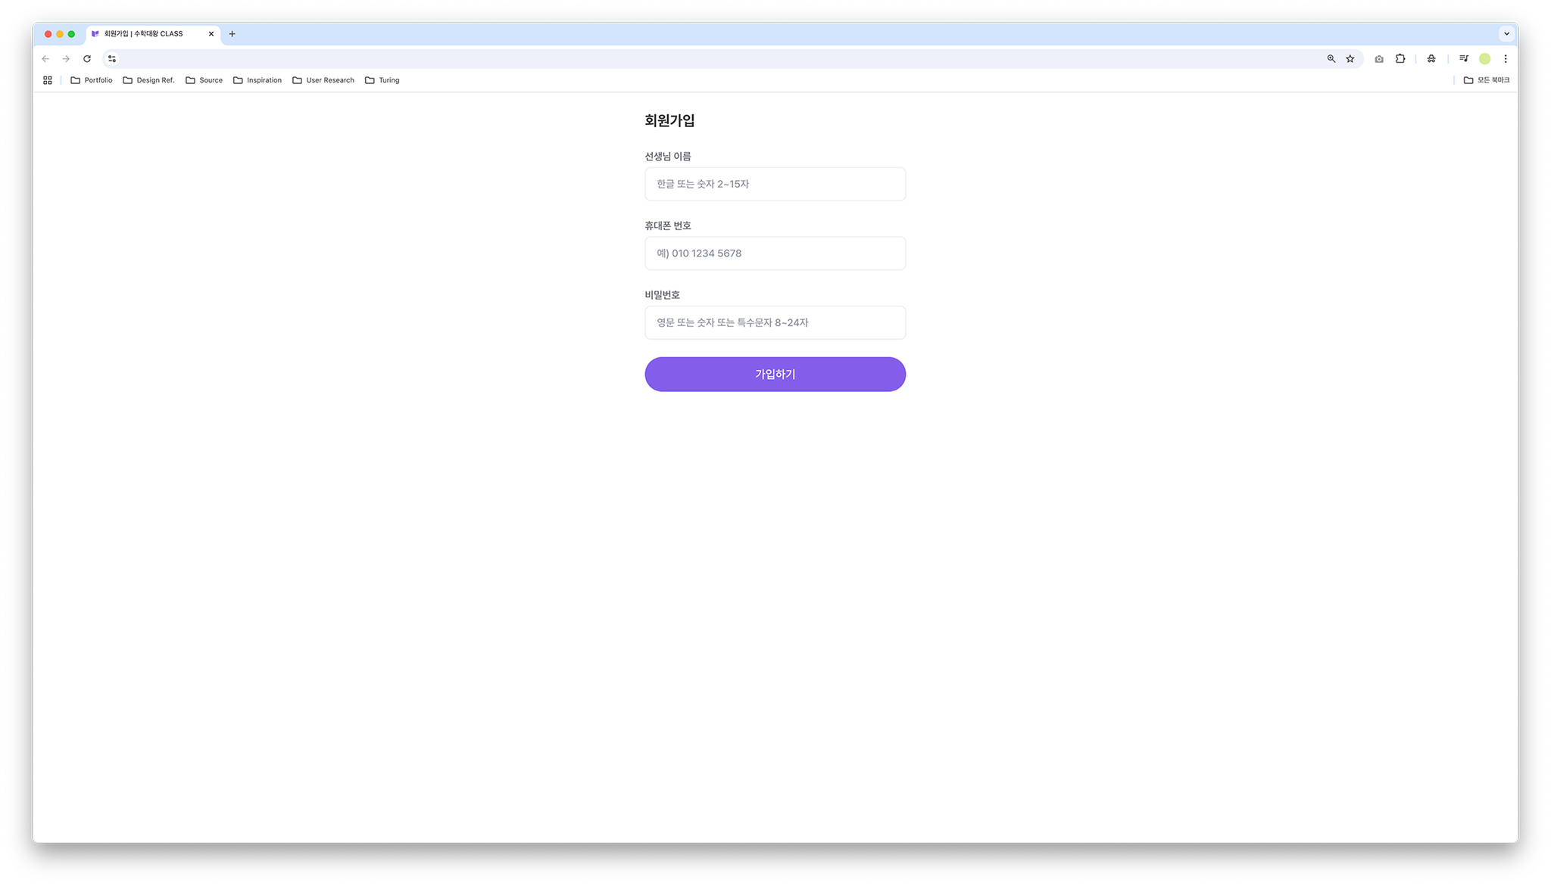The width and height of the screenshot is (1551, 886).
Task: Open the green profile avatar
Action: coord(1485,59)
